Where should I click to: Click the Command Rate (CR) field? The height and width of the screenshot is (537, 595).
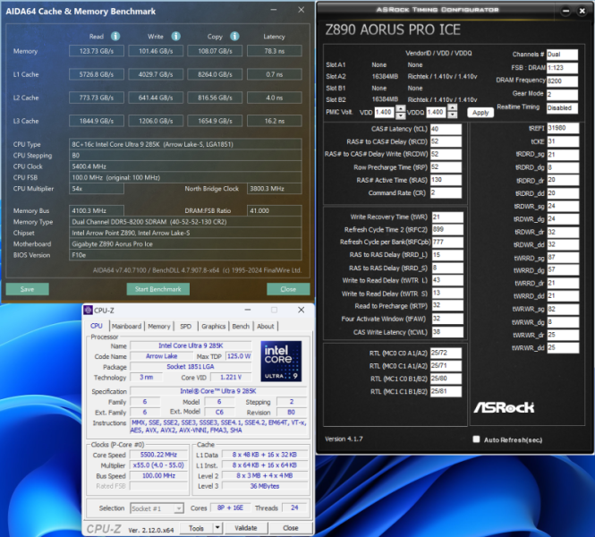446,192
